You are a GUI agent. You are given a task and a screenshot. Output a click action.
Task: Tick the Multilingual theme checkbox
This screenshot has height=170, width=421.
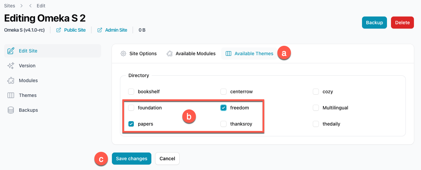pyautogui.click(x=316, y=108)
